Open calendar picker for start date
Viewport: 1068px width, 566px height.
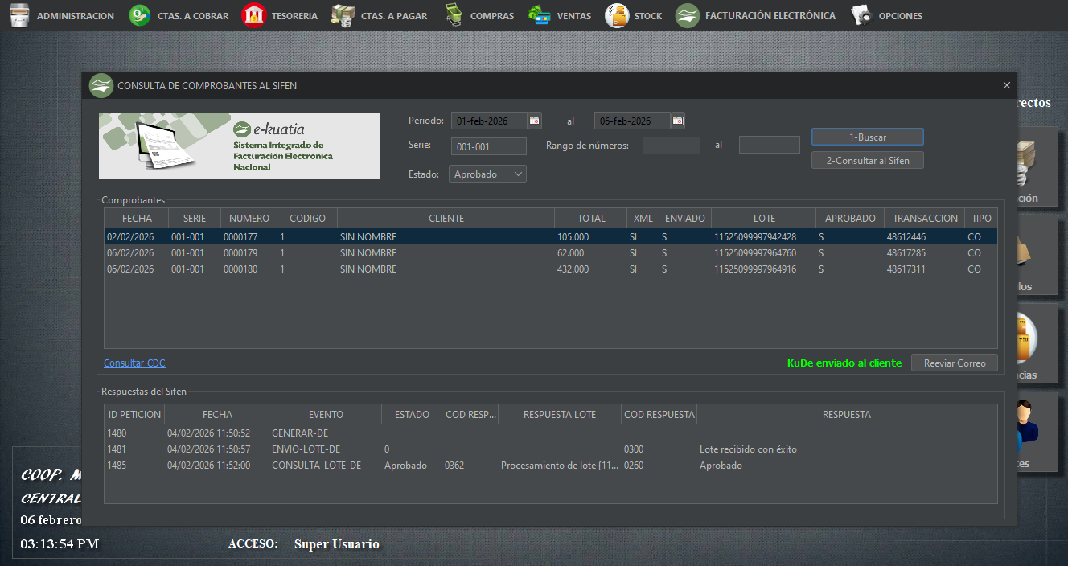pos(535,121)
